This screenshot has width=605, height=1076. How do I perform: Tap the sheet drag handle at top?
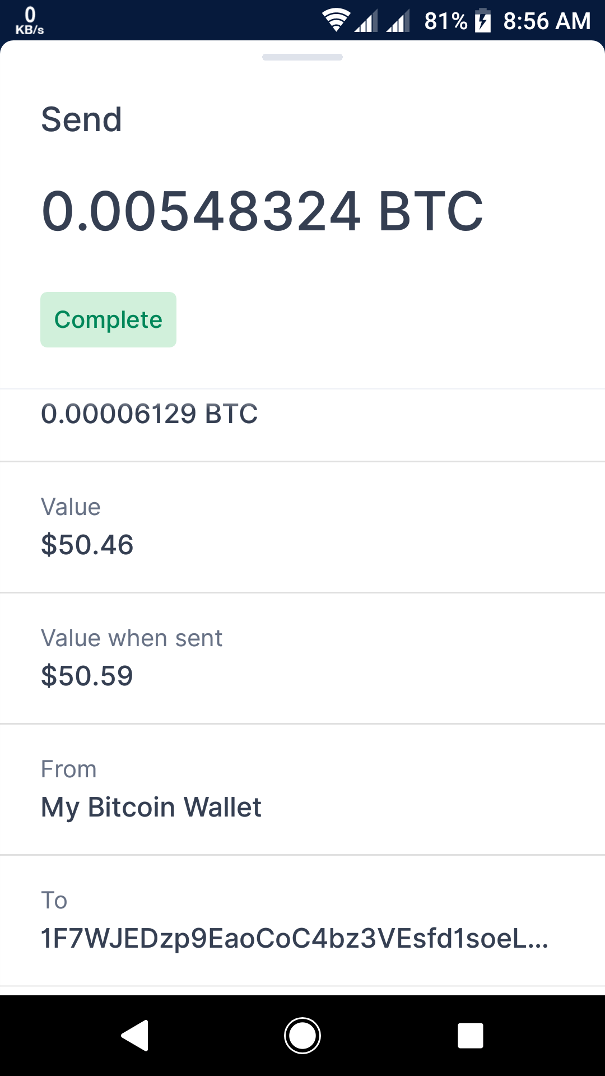[302, 57]
